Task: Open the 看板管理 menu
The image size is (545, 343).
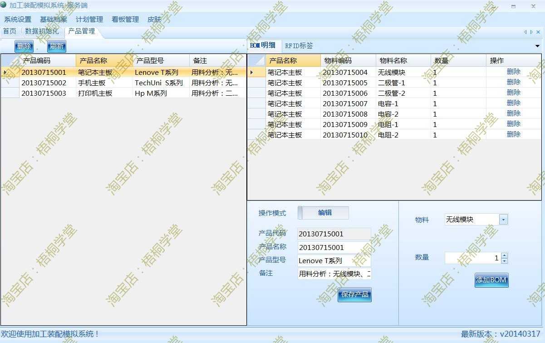Action: pyautogui.click(x=125, y=20)
